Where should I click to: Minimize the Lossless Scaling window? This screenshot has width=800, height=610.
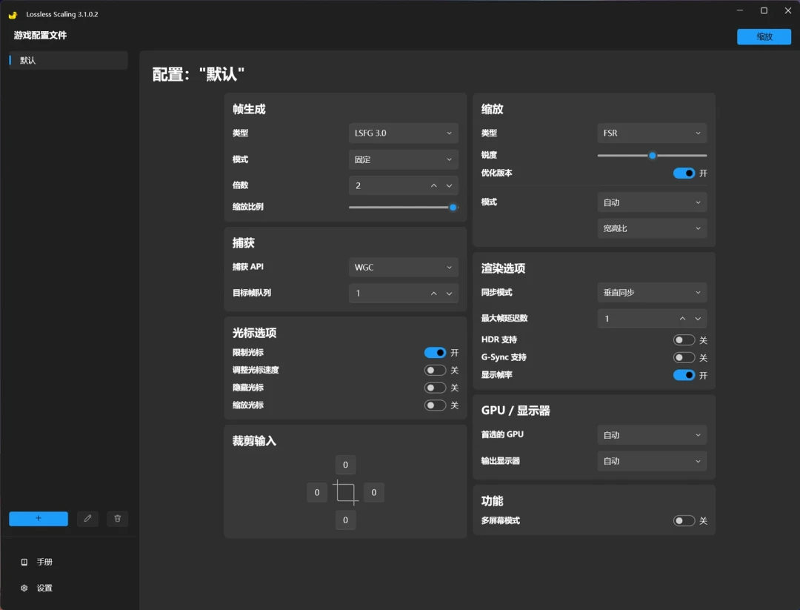[740, 10]
